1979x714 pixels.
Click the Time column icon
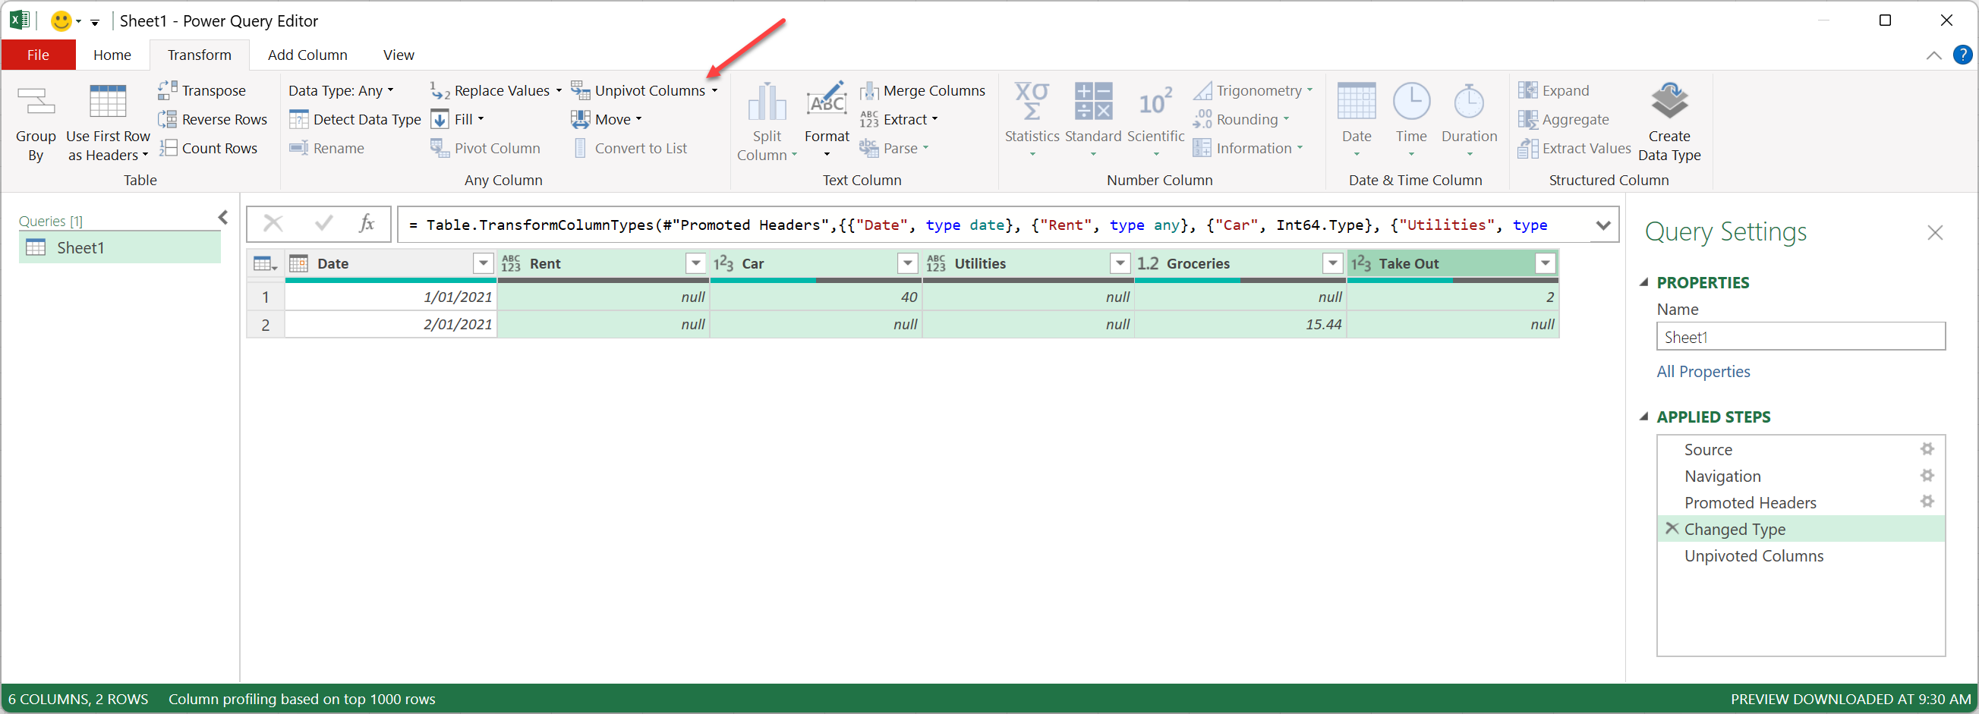pyautogui.click(x=1410, y=102)
